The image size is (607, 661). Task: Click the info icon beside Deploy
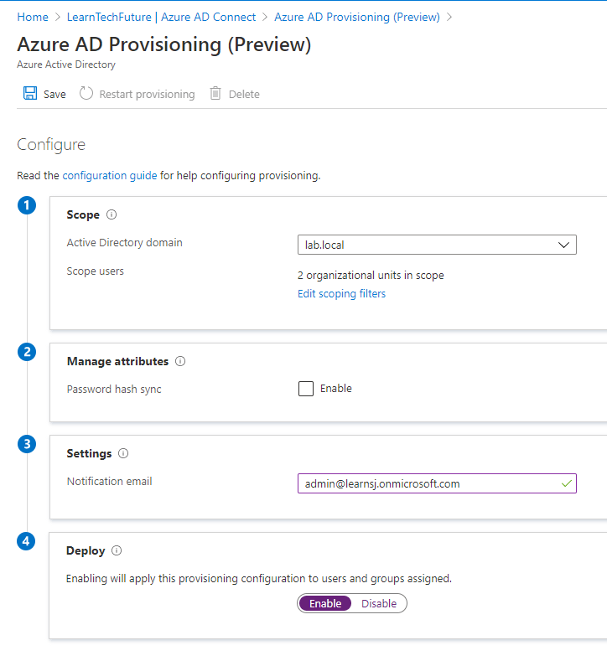click(117, 551)
